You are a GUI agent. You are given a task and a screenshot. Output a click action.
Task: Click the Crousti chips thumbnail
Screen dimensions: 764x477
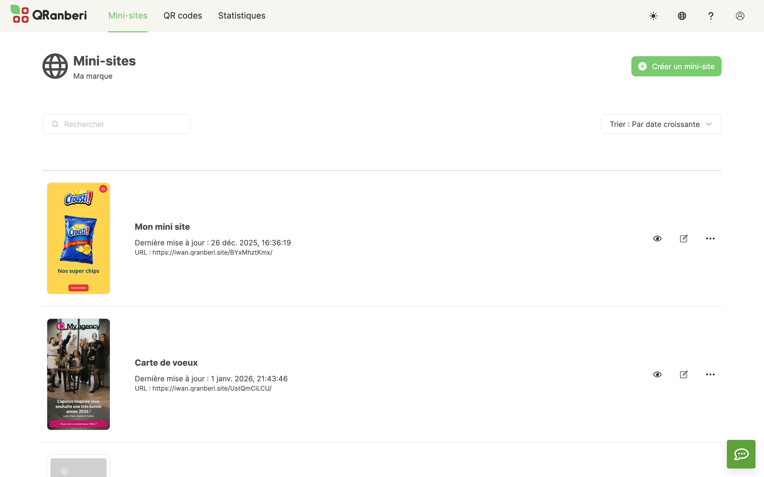pos(78,238)
